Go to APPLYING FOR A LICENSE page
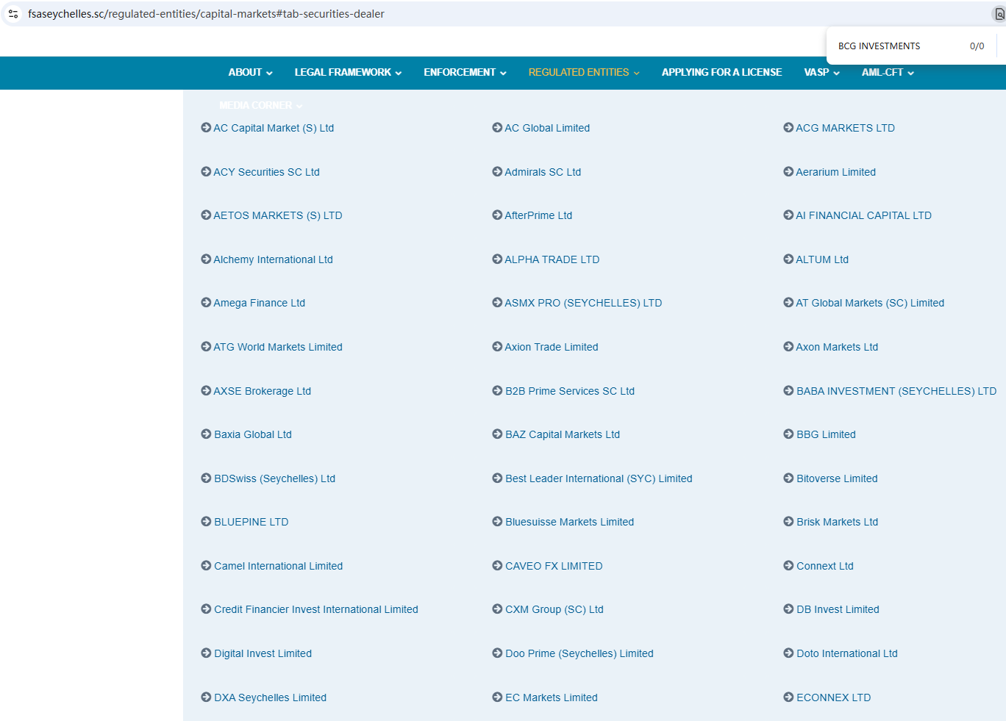Image resolution: width=1006 pixels, height=721 pixels. 721,73
